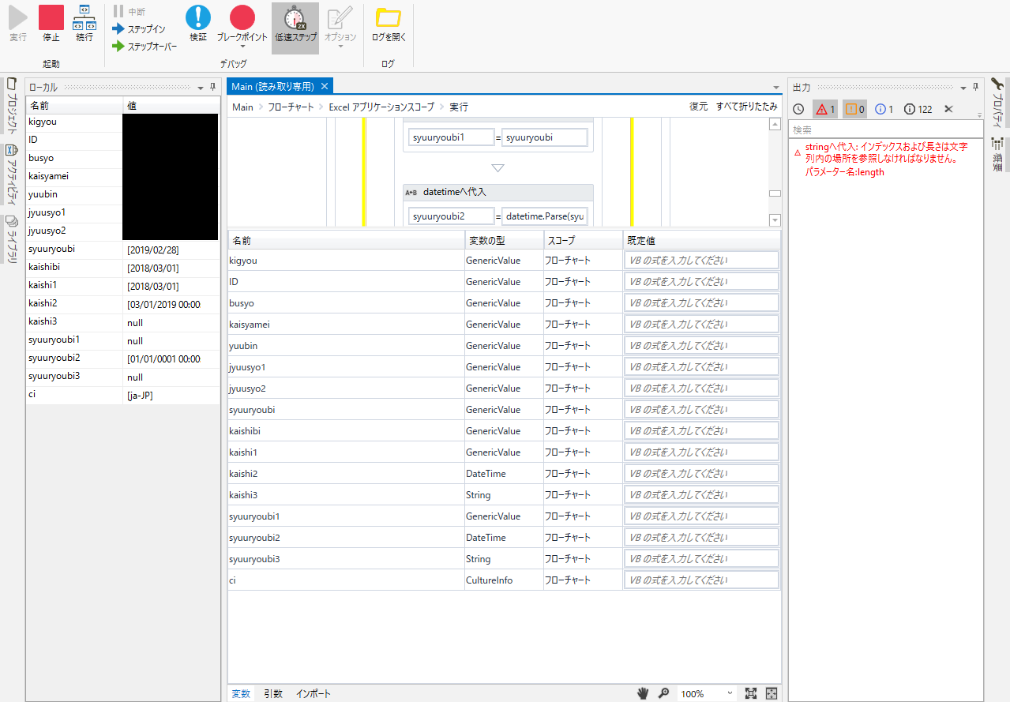
Task: Click the 検索 search box in output
Action: pos(885,130)
